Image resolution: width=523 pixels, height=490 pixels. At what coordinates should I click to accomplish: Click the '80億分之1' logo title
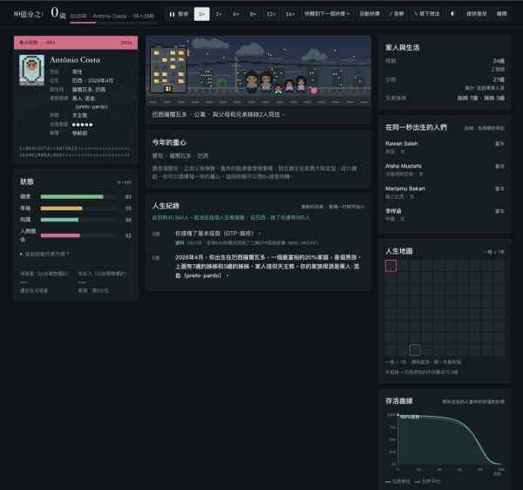[29, 14]
